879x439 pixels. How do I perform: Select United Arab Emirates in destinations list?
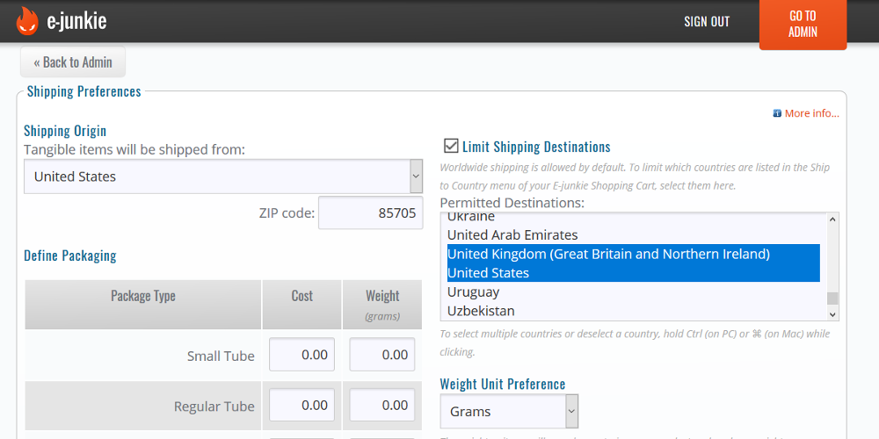(512, 235)
